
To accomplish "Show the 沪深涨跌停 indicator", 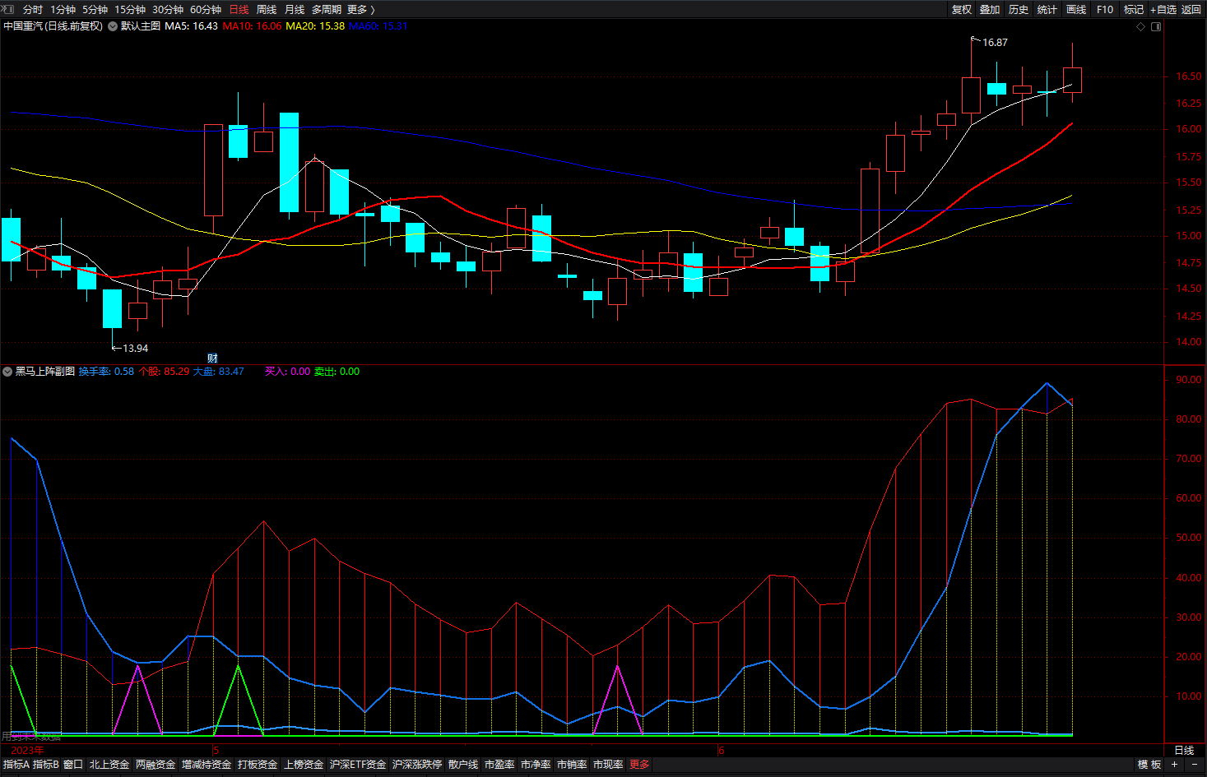I will [417, 765].
